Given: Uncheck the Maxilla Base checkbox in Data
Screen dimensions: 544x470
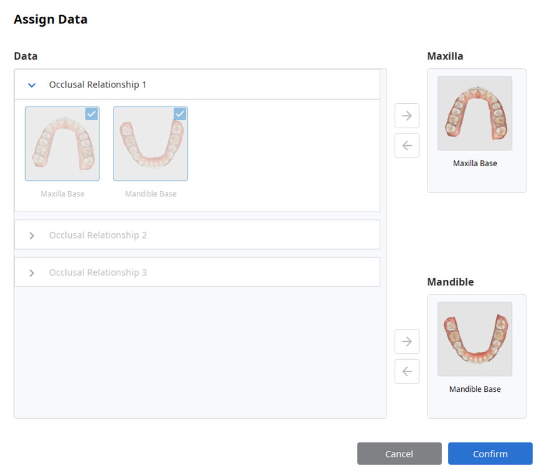Looking at the screenshot, I should click(x=92, y=114).
